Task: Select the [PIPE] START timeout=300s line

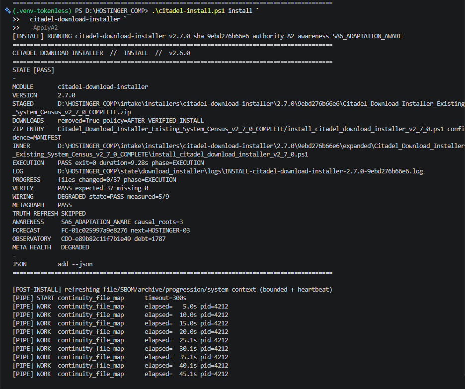Action: (99, 298)
